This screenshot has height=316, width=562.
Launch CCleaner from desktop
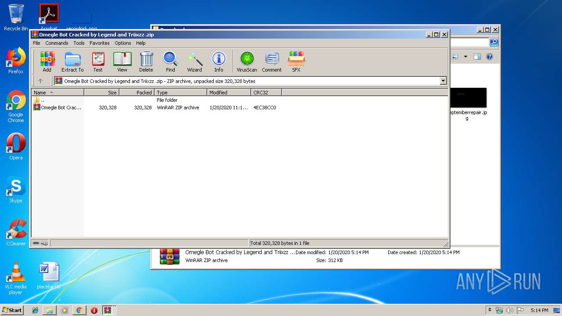coord(16,233)
